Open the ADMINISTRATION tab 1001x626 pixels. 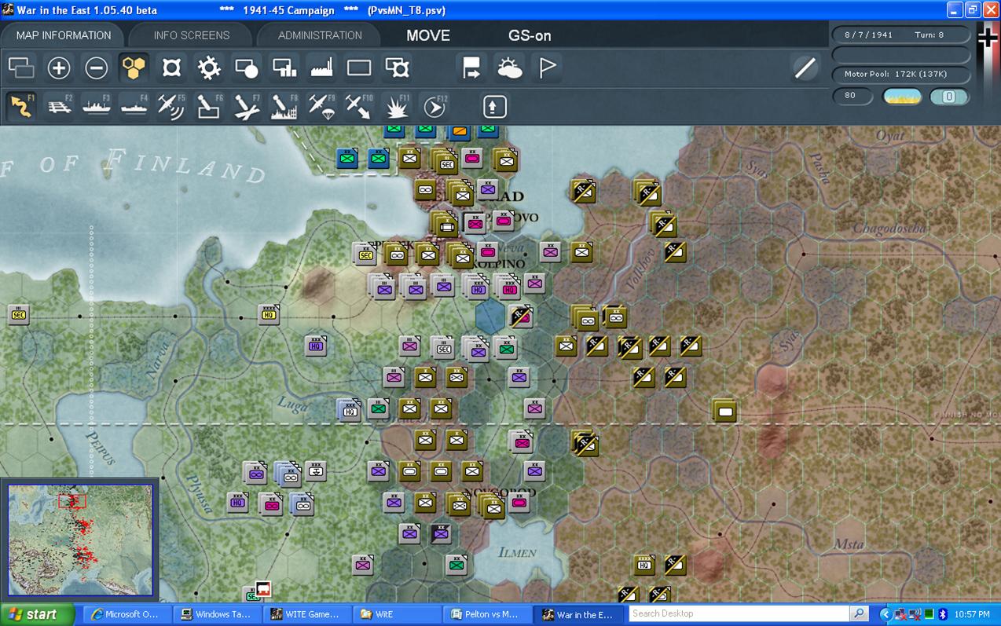tap(320, 35)
